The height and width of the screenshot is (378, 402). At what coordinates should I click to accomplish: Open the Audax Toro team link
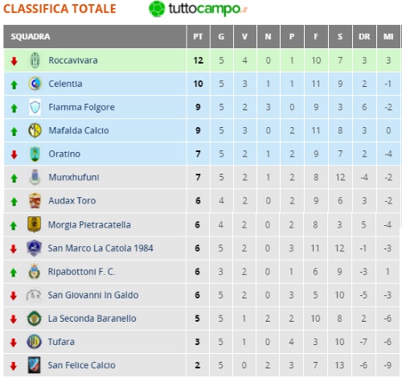coord(72,200)
